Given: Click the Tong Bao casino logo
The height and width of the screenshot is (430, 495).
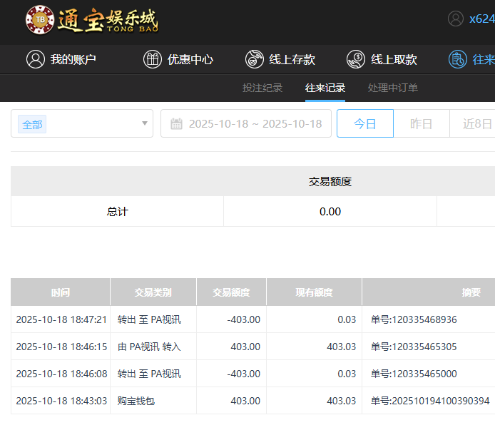Looking at the screenshot, I should (91, 20).
